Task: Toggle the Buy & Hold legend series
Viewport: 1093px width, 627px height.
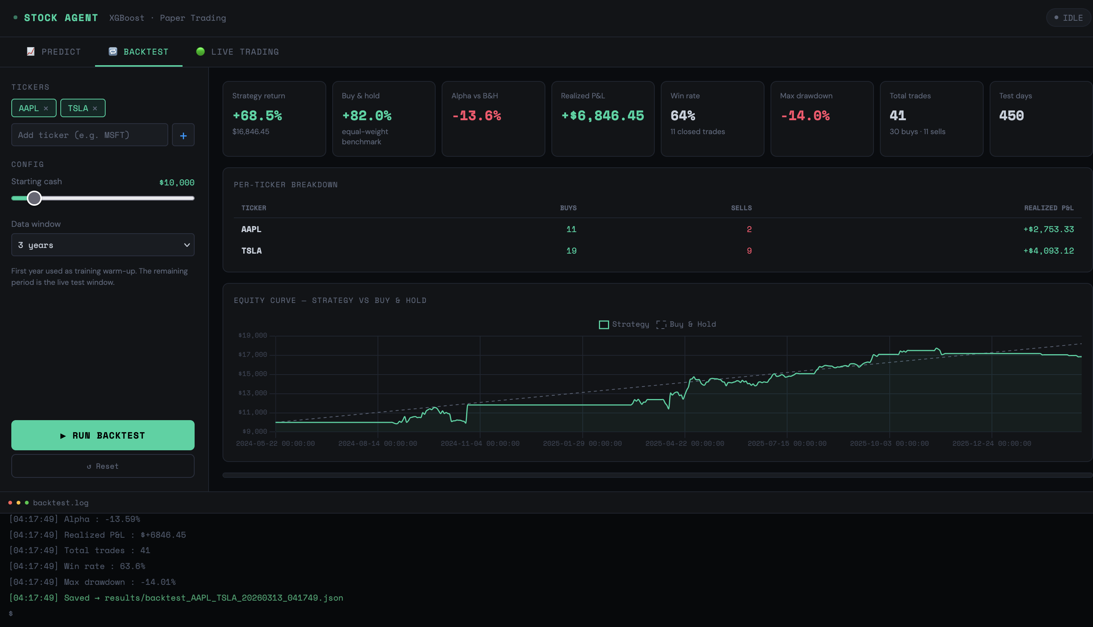Action: [686, 324]
